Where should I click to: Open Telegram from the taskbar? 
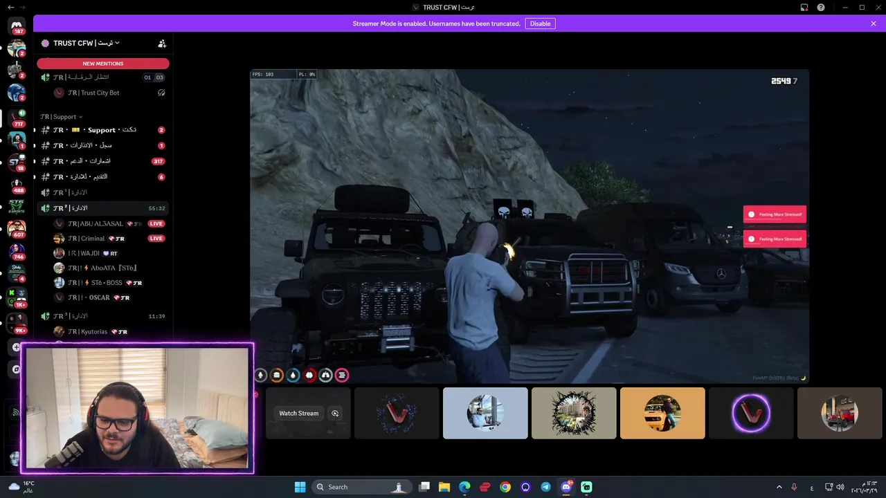coord(546,487)
